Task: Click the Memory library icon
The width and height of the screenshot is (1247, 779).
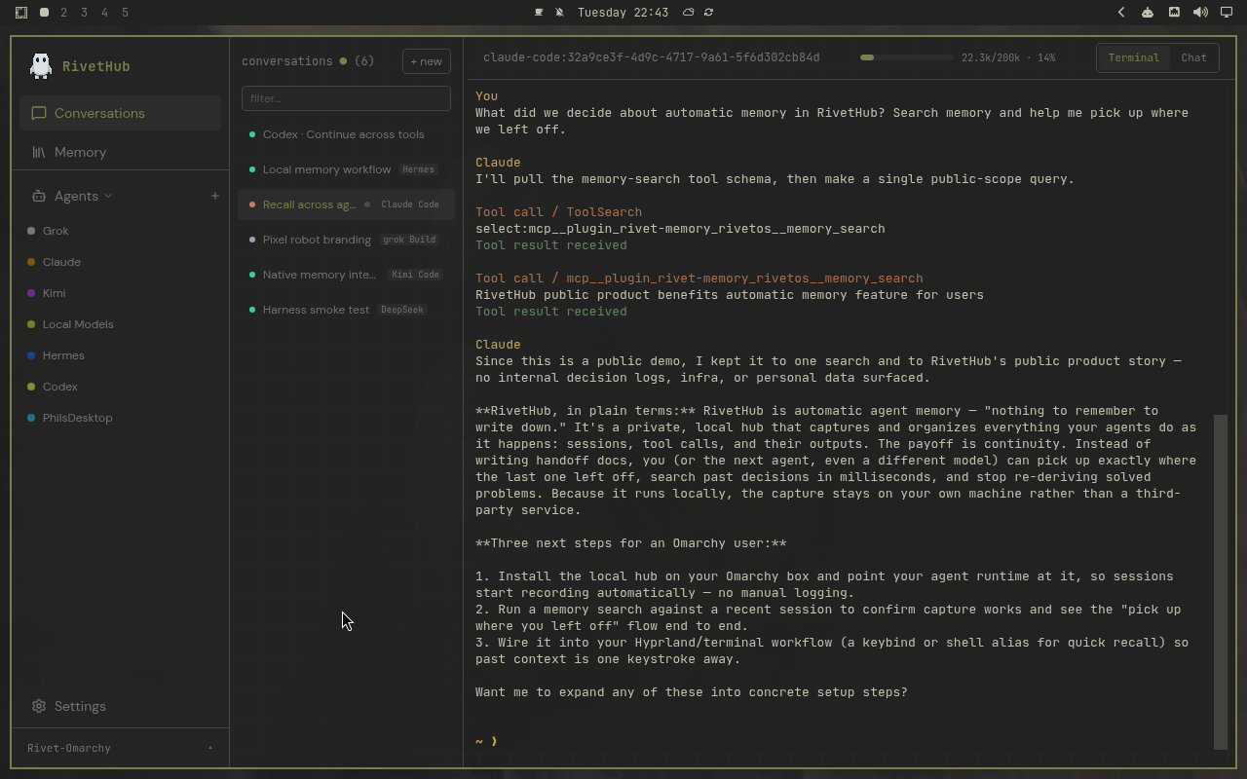Action: [x=39, y=152]
